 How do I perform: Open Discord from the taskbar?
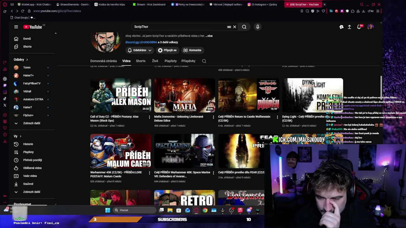pyautogui.click(x=249, y=210)
